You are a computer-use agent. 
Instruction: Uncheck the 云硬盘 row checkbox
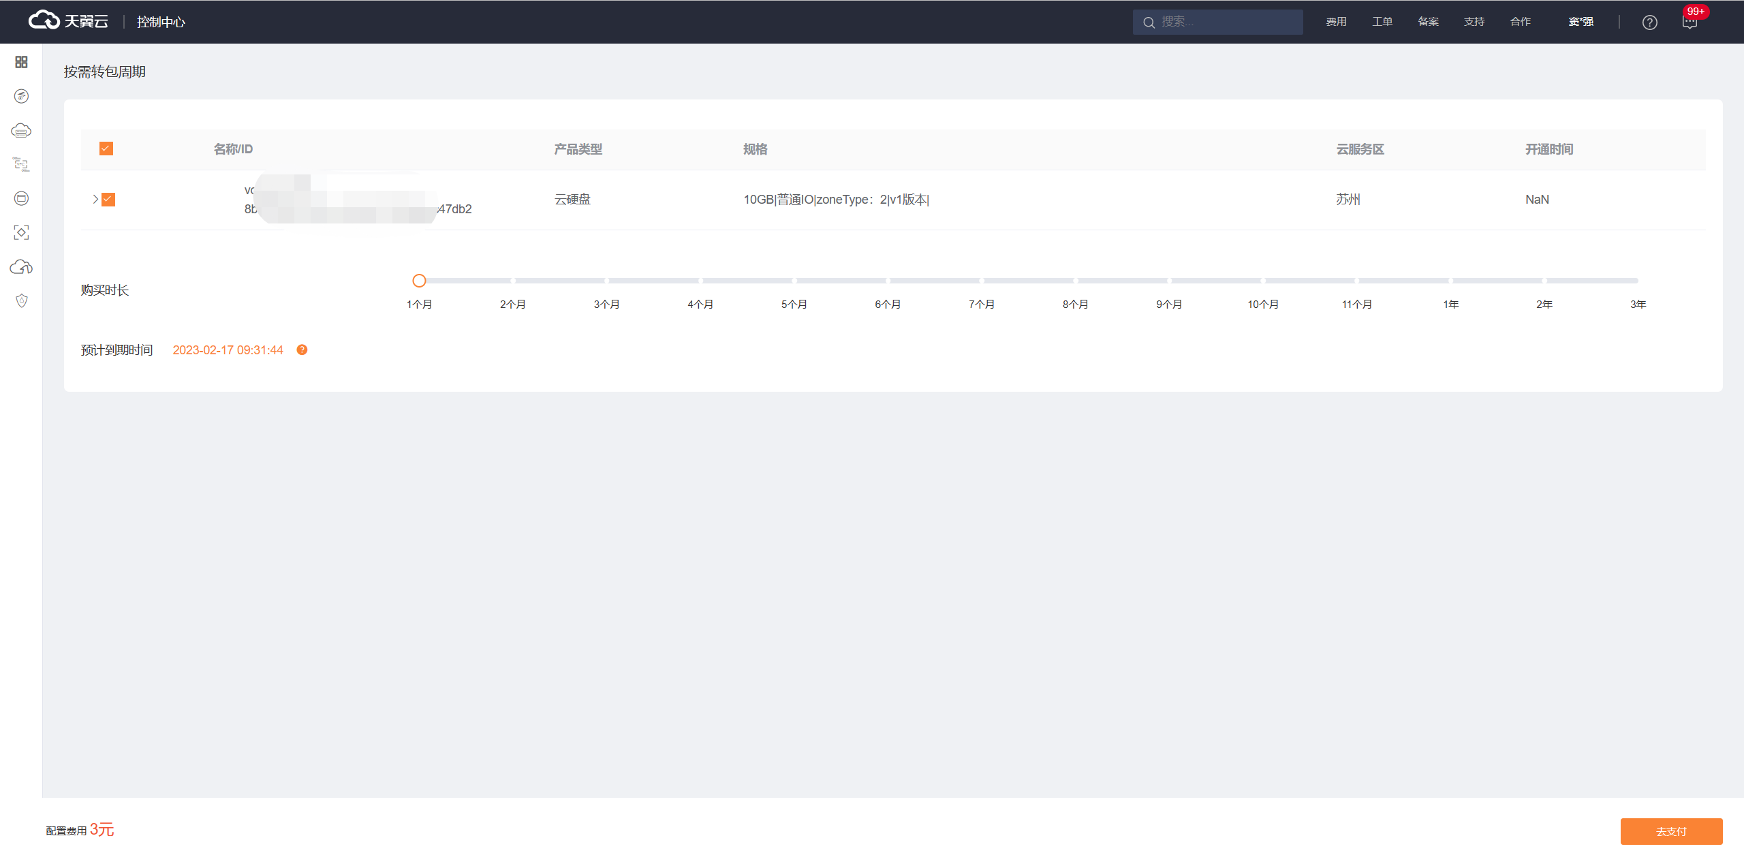[x=108, y=200]
